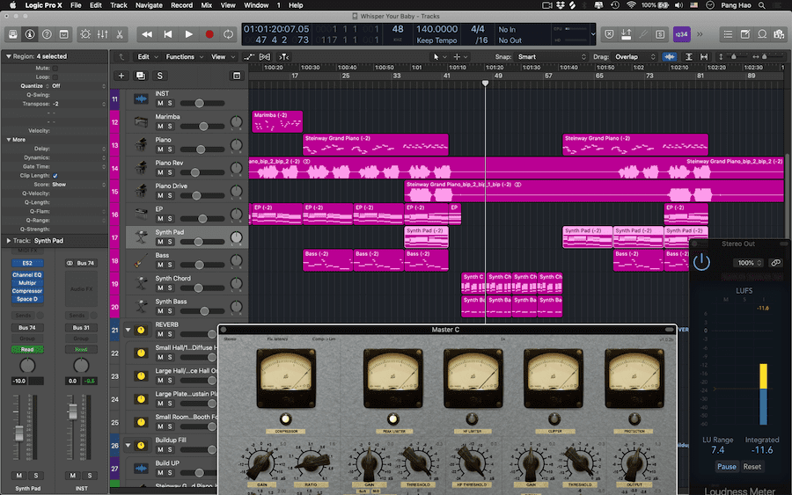Open the Library panel
The width and height of the screenshot is (792, 495).
tap(12, 34)
